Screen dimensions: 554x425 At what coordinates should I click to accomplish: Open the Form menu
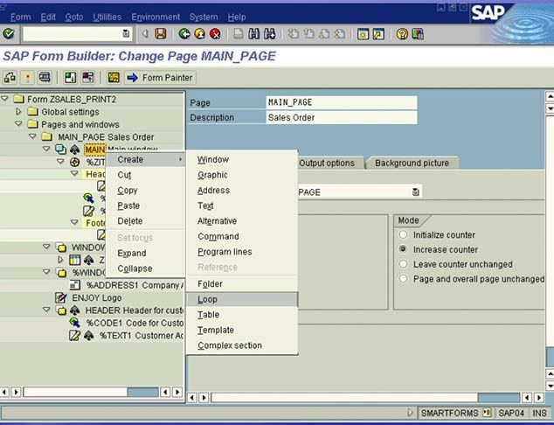pyautogui.click(x=20, y=17)
